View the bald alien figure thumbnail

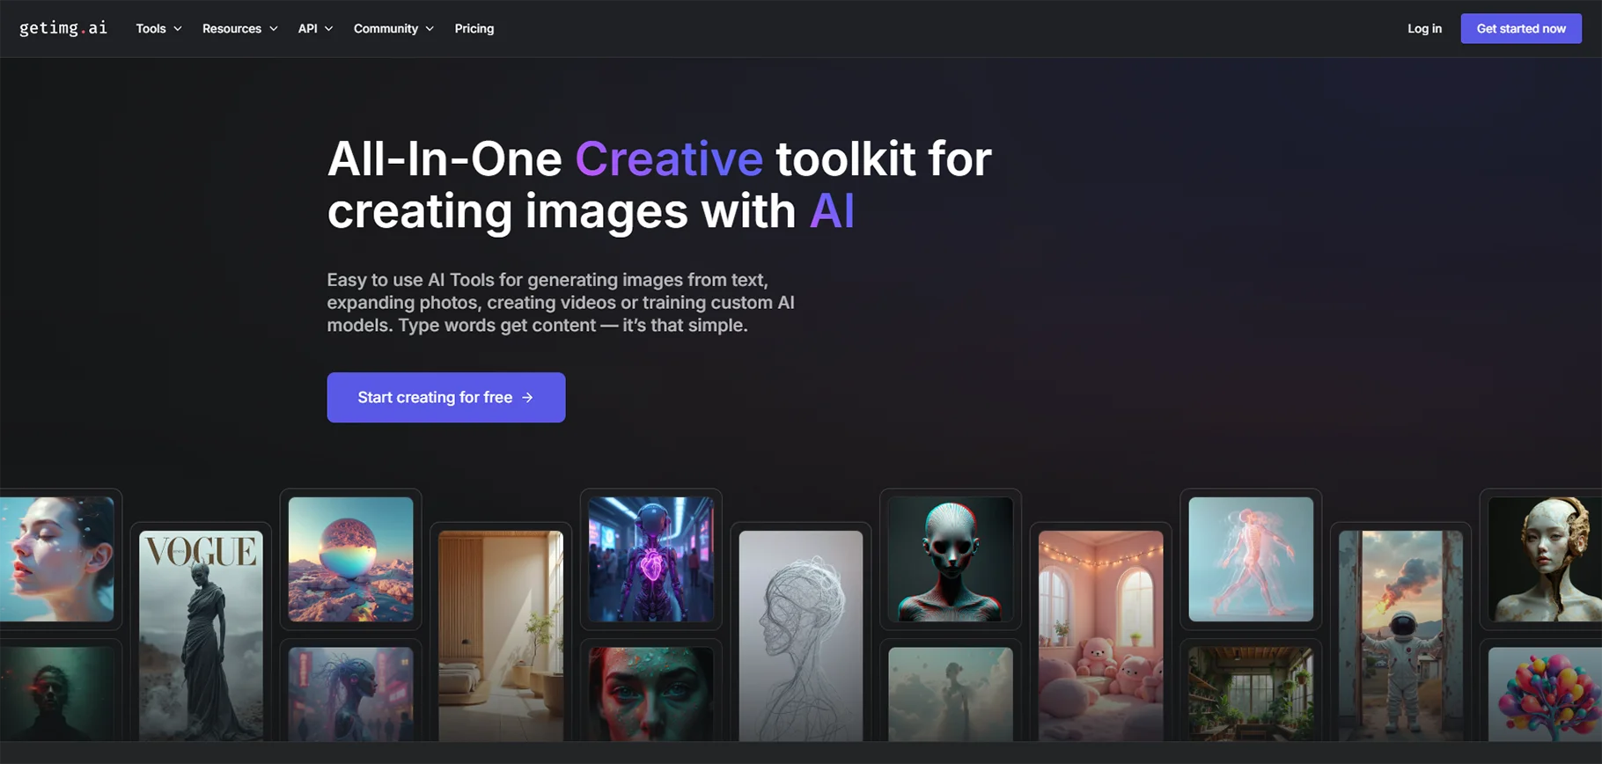tap(951, 559)
